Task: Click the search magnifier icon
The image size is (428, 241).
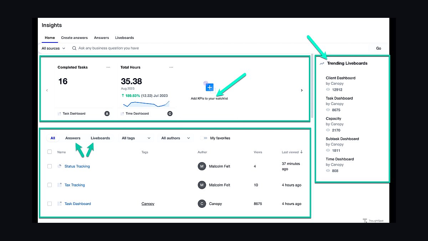Action: [x=74, y=48]
